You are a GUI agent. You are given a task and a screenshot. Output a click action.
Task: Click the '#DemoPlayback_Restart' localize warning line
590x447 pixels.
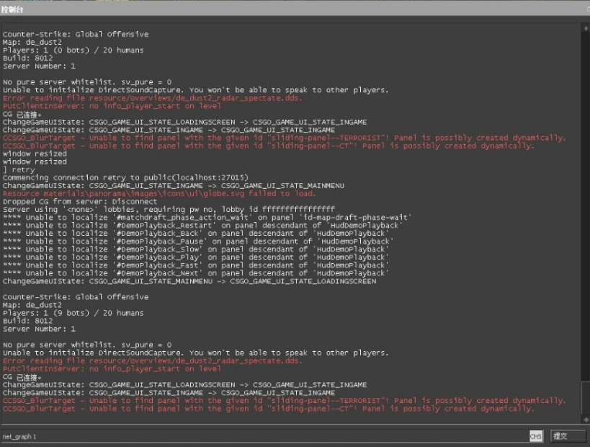(203, 225)
